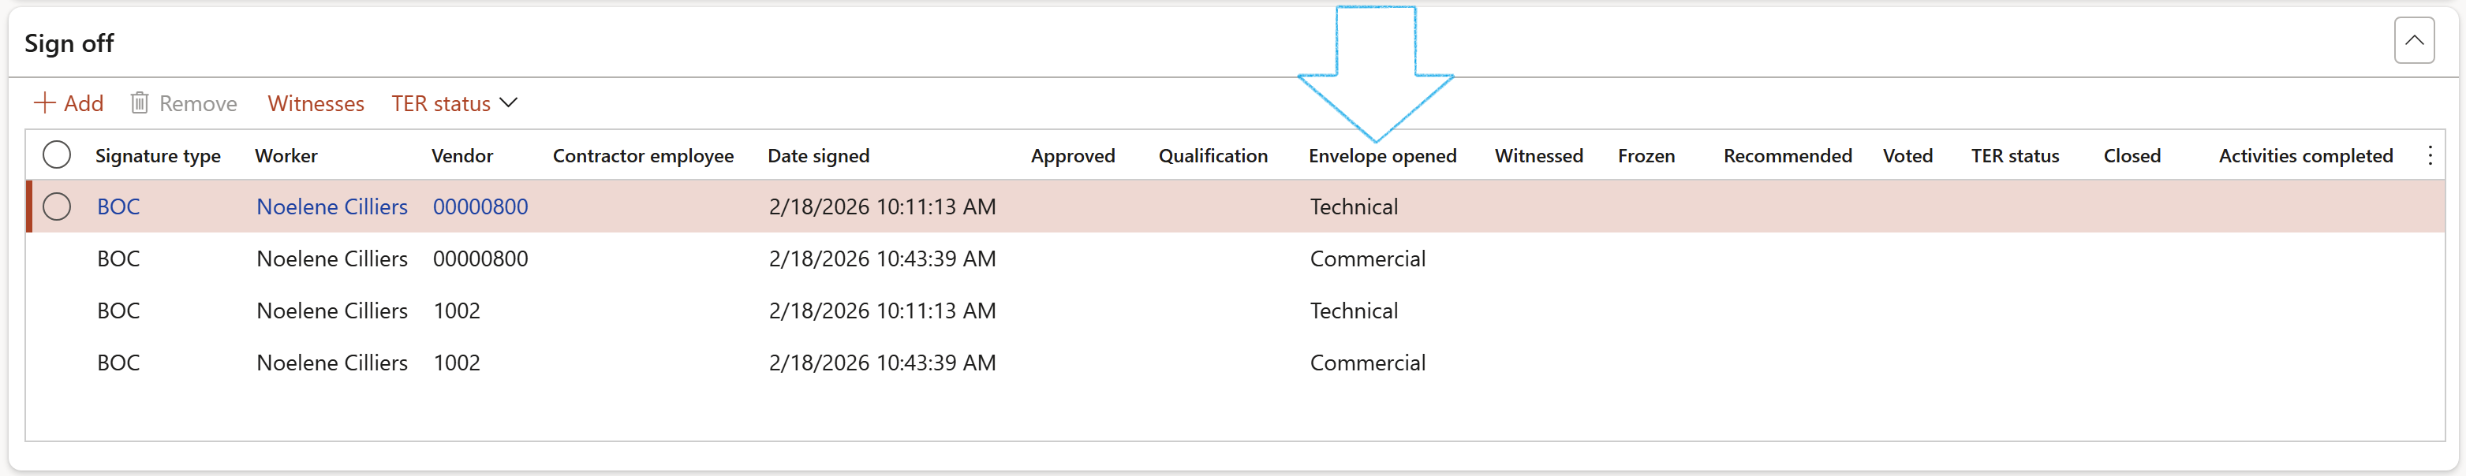Open the Noelene Cilliers worker link

331,206
